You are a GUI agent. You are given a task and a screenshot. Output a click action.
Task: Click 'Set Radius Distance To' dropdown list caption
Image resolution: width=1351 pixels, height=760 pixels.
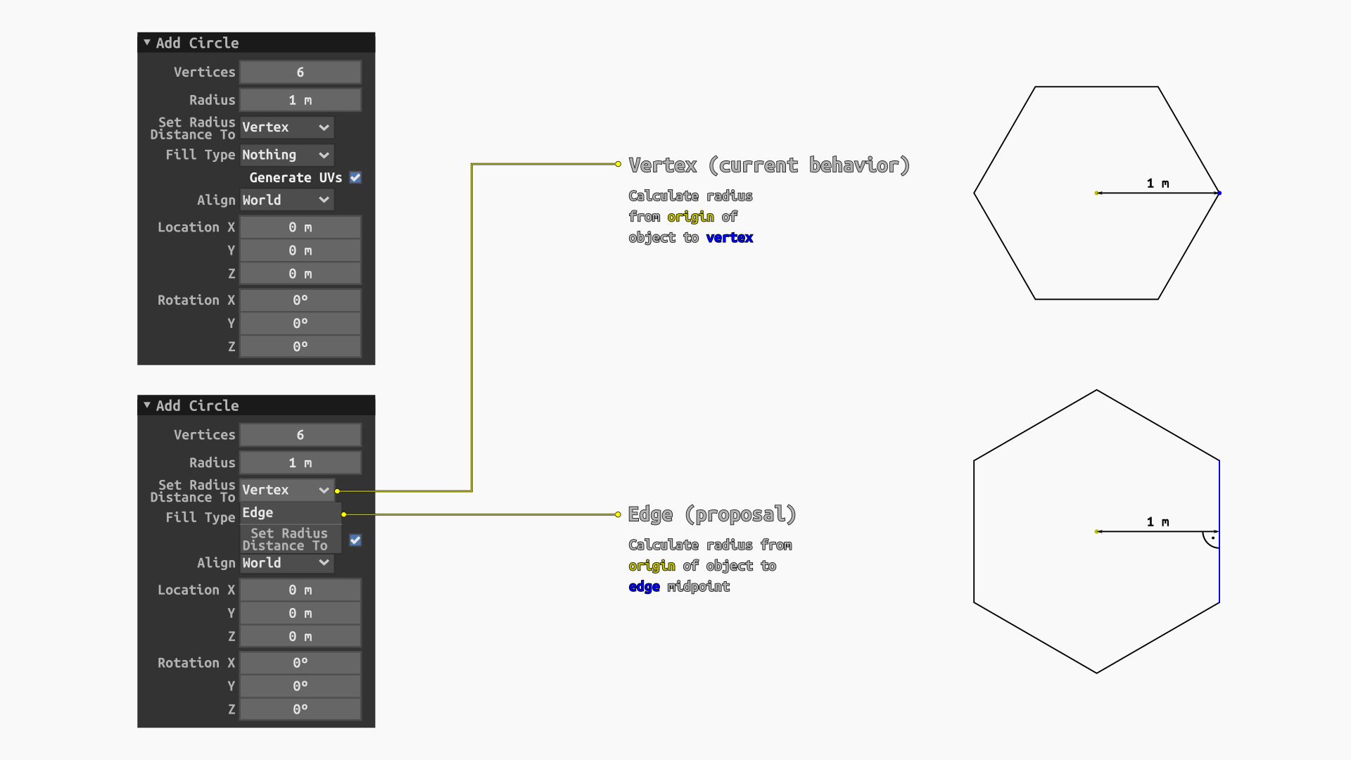click(286, 540)
